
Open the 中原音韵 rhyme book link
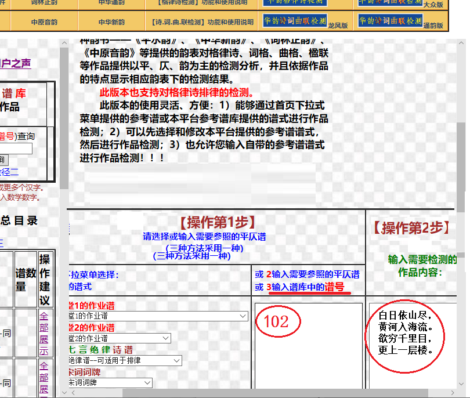pos(44,22)
